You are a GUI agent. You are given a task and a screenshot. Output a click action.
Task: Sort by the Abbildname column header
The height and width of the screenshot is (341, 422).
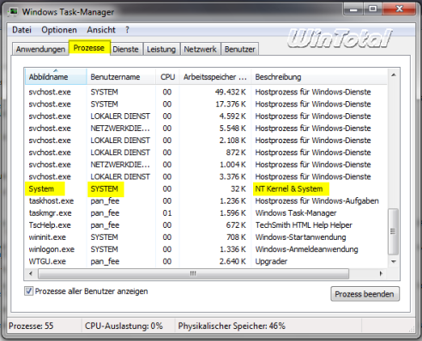(56, 76)
